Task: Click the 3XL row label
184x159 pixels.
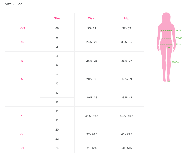Action: (x=22, y=148)
